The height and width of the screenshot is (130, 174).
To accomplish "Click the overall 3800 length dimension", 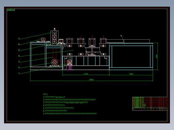I will tap(91, 80).
